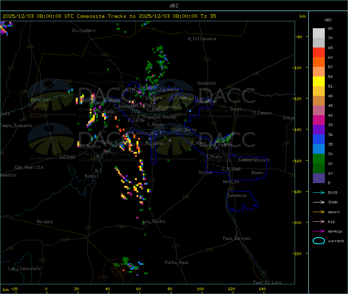Click the 'dBZ' title at window top
348x294 pixels.
(174, 6)
